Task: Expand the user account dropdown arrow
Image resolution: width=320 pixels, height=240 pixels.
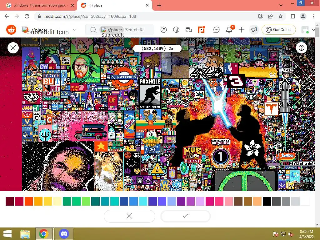Action: click(313, 30)
